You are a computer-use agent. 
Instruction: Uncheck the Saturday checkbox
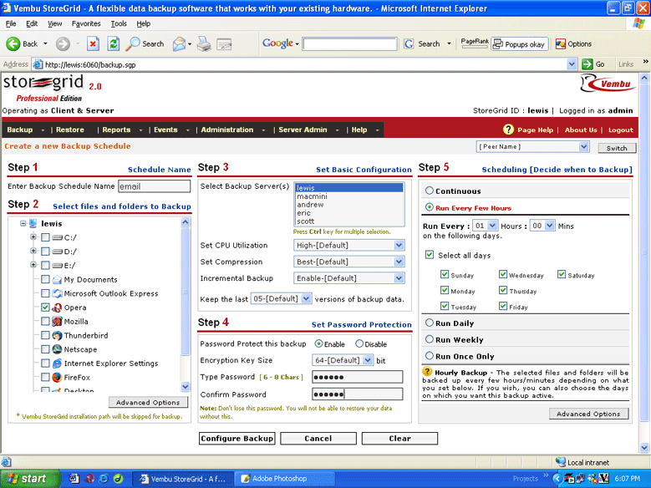tap(562, 274)
